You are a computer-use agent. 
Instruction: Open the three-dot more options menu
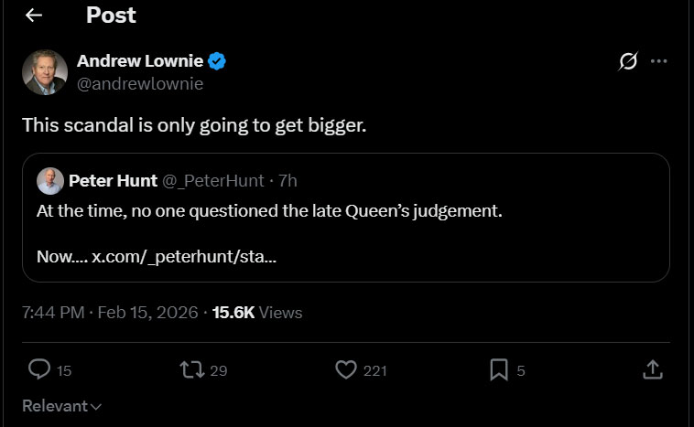(x=658, y=61)
